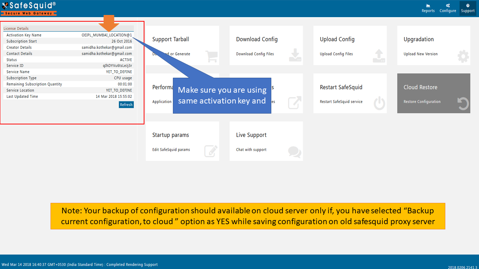The width and height of the screenshot is (479, 269).
Task: Click the License Details panel header
Action: (x=68, y=28)
